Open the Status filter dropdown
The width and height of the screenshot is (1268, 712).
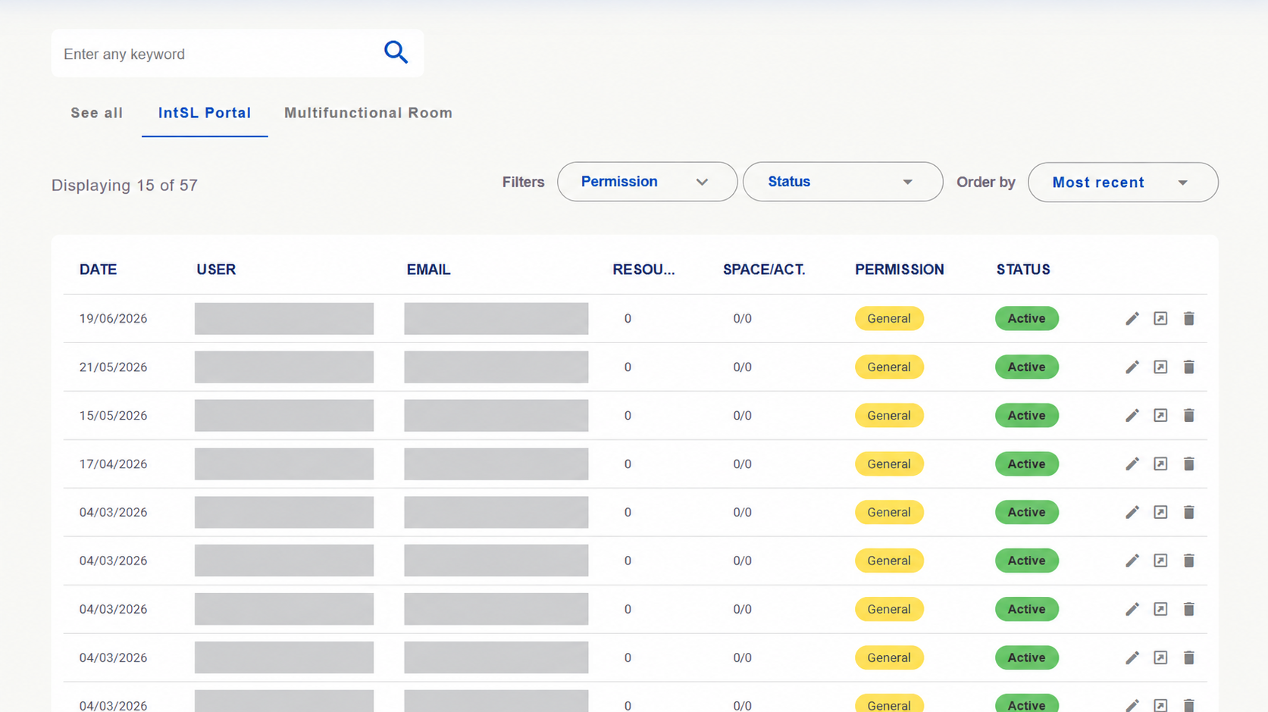click(x=843, y=182)
